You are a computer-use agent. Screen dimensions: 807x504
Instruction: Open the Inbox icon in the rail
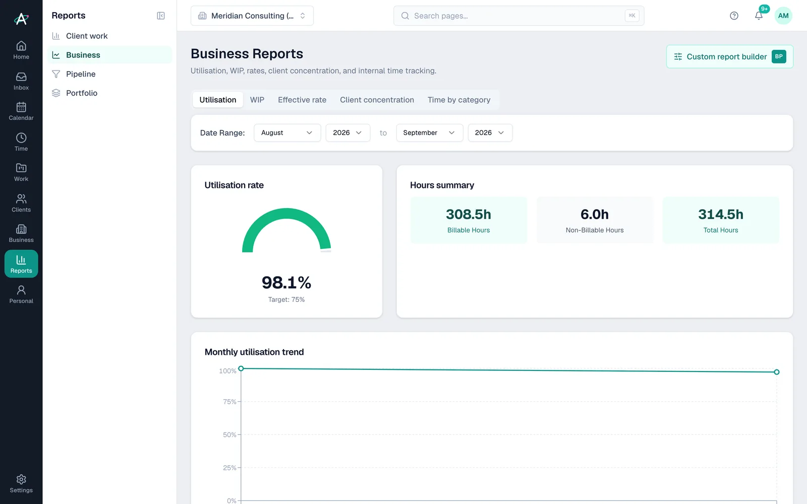pyautogui.click(x=21, y=81)
